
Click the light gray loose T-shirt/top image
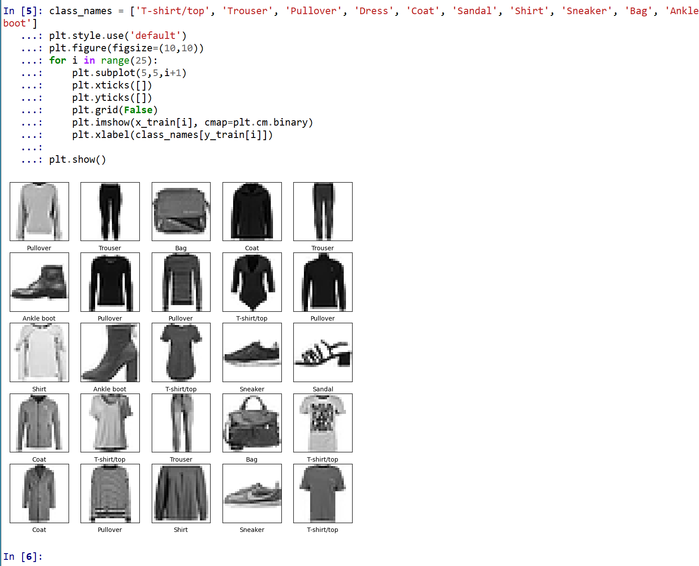click(110, 423)
